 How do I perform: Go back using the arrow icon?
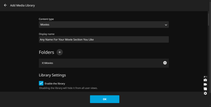click(x=5, y=5)
